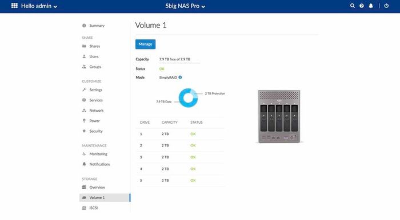Click drive 1 number cell
The width and height of the screenshot is (400, 220).
click(141, 134)
